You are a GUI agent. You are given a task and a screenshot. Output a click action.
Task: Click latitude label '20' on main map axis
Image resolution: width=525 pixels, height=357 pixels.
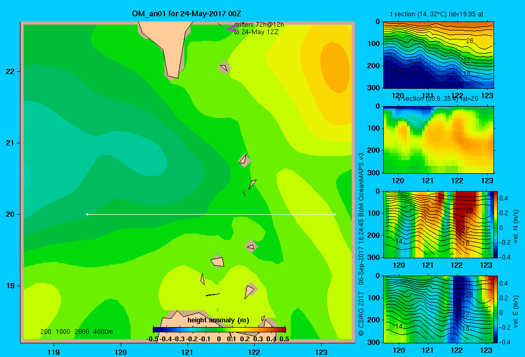(10, 214)
